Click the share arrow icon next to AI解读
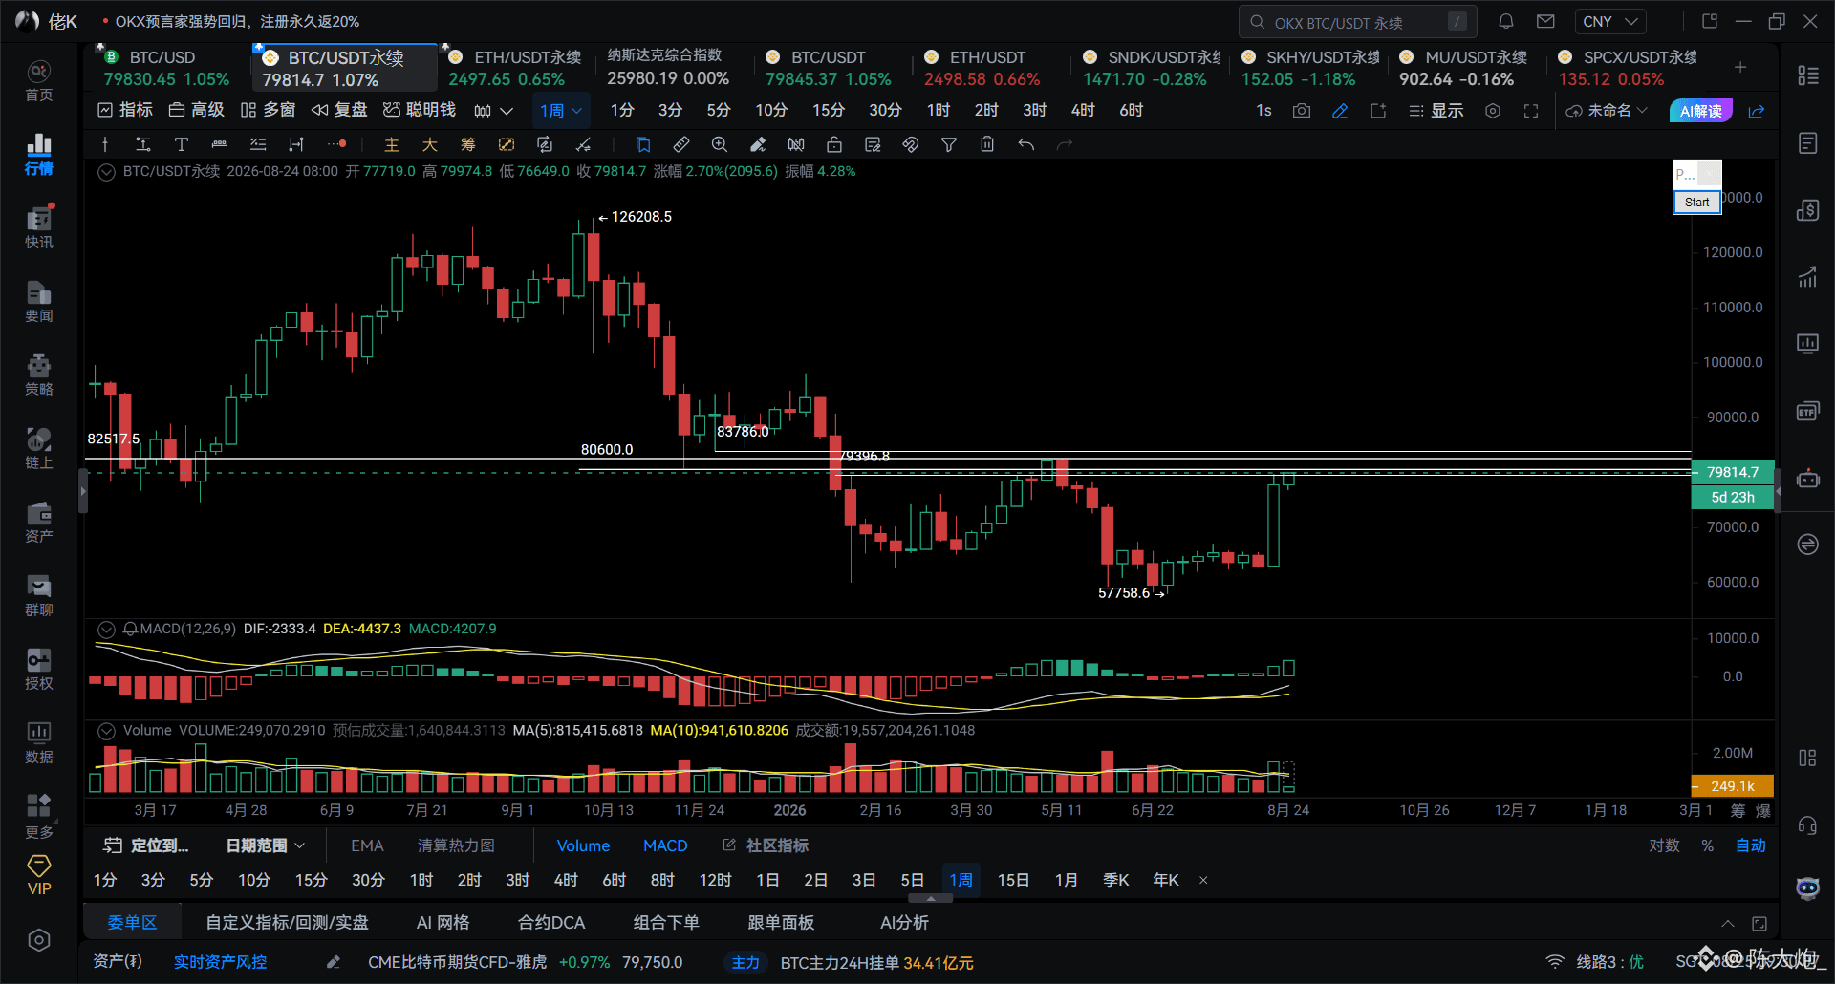Viewport: 1835px width, 984px height. pyautogui.click(x=1757, y=111)
